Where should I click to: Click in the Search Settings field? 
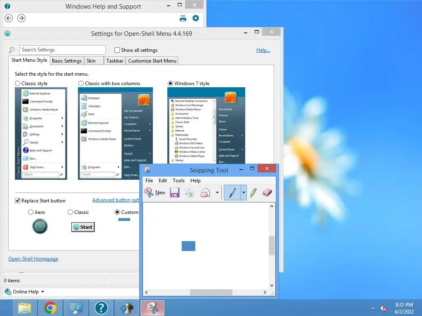[x=63, y=50]
